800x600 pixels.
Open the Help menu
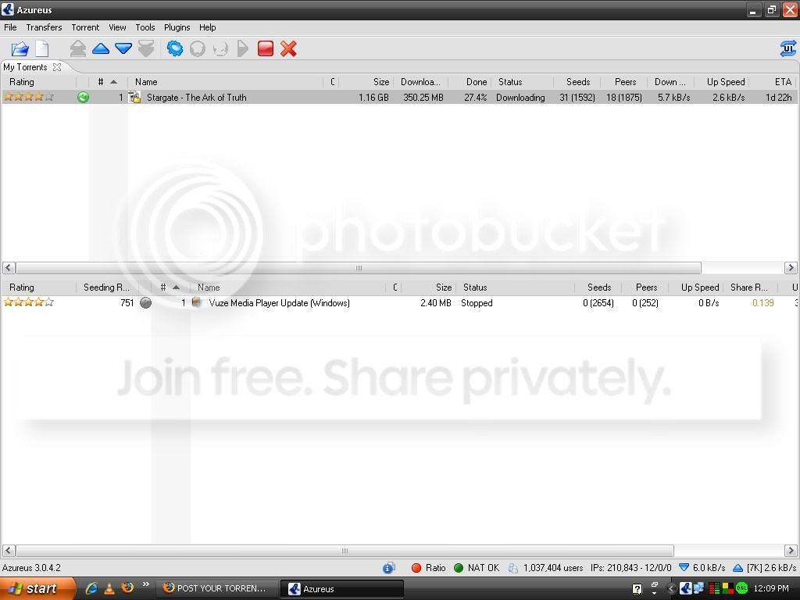207,27
